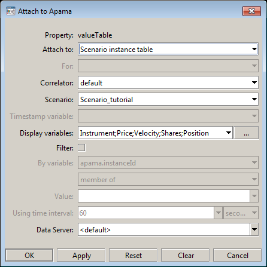Open the seconds unit dropdown
Screen dimensions: 267x267
coord(241,213)
